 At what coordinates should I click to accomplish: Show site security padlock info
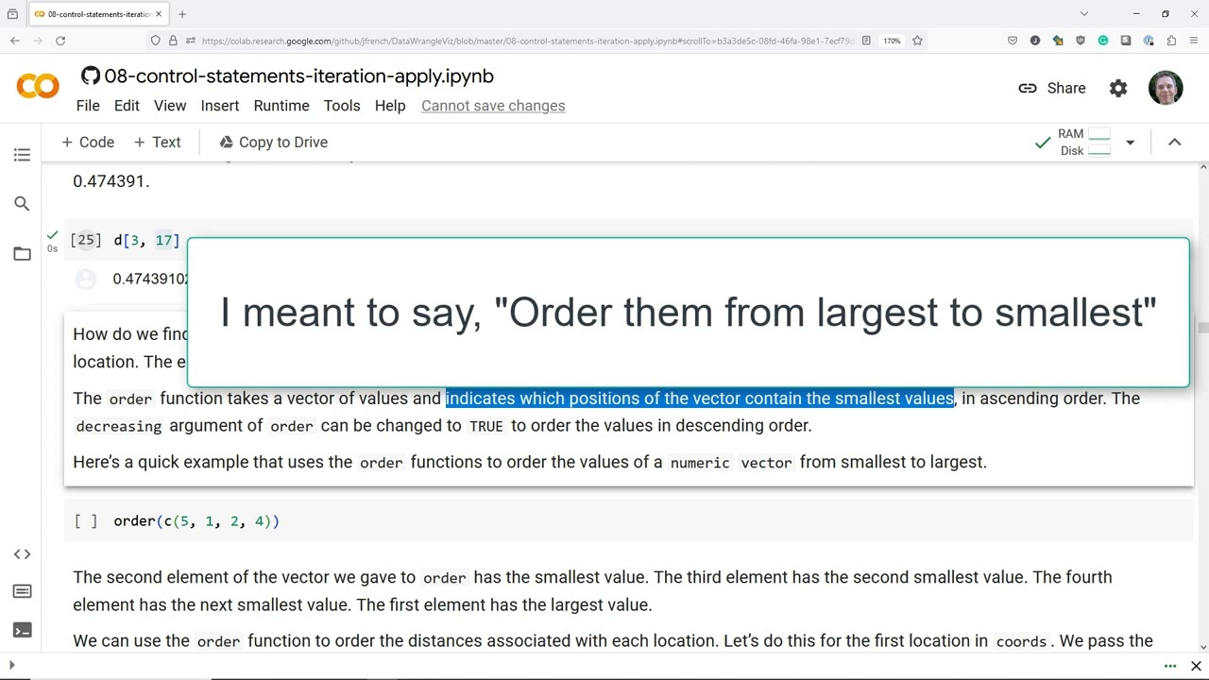[x=173, y=41]
